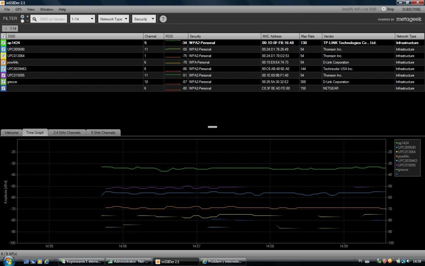Viewport: 425px width, 266px height.
Task: Open the Help menu
Action: pos(62,9)
